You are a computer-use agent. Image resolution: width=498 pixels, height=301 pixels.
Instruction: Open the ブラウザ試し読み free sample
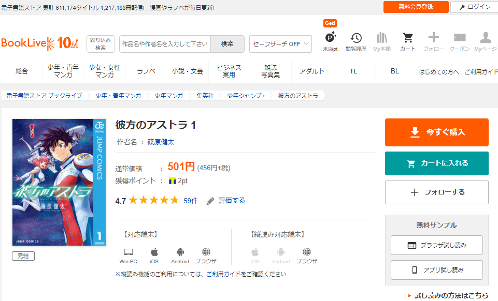(x=436, y=245)
